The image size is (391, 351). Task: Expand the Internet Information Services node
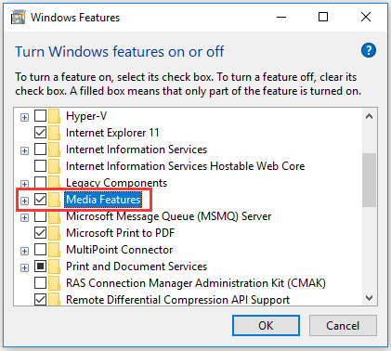[24, 150]
